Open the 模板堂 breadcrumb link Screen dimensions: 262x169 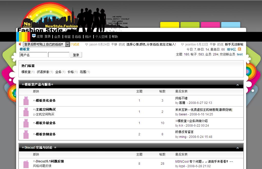point(25,49)
